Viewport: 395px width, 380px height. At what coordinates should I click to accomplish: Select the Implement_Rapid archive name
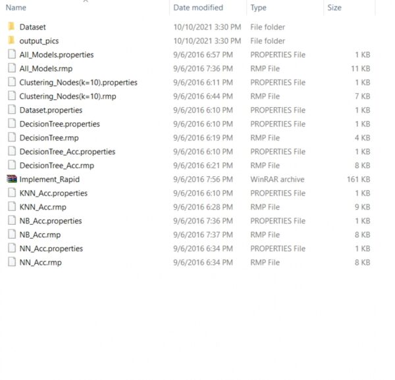(x=49, y=179)
